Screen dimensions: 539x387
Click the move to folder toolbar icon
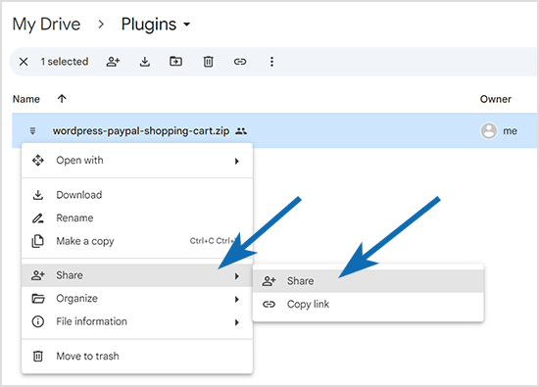point(175,62)
